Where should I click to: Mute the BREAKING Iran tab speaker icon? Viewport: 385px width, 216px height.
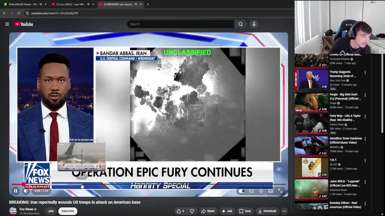136,4
